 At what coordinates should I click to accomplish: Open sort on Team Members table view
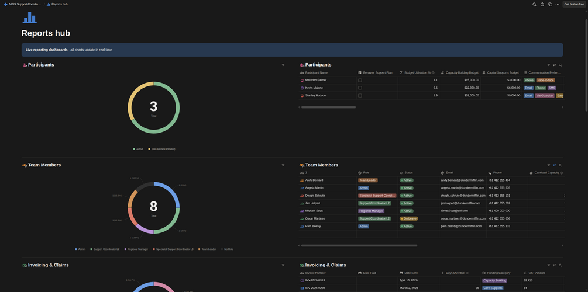tap(554, 165)
